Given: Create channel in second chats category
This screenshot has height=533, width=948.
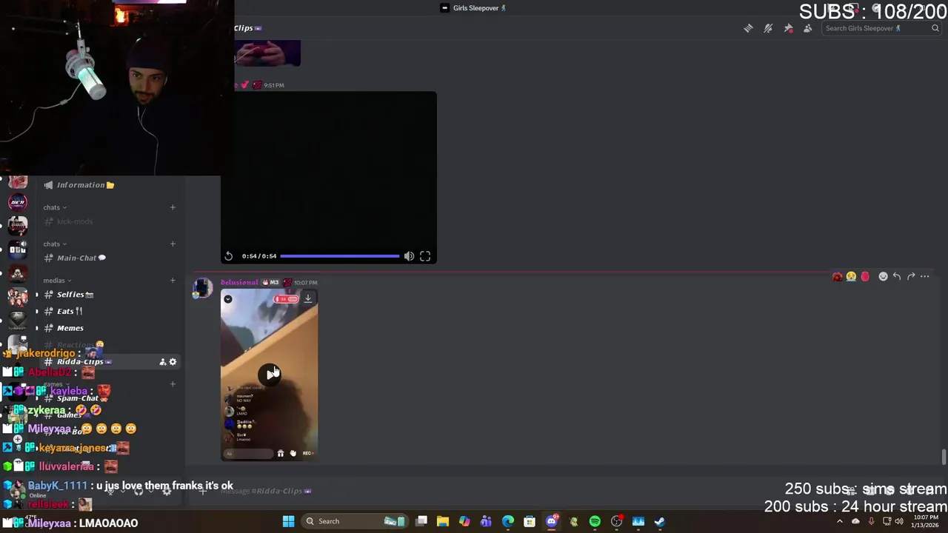Looking at the screenshot, I should (x=173, y=244).
